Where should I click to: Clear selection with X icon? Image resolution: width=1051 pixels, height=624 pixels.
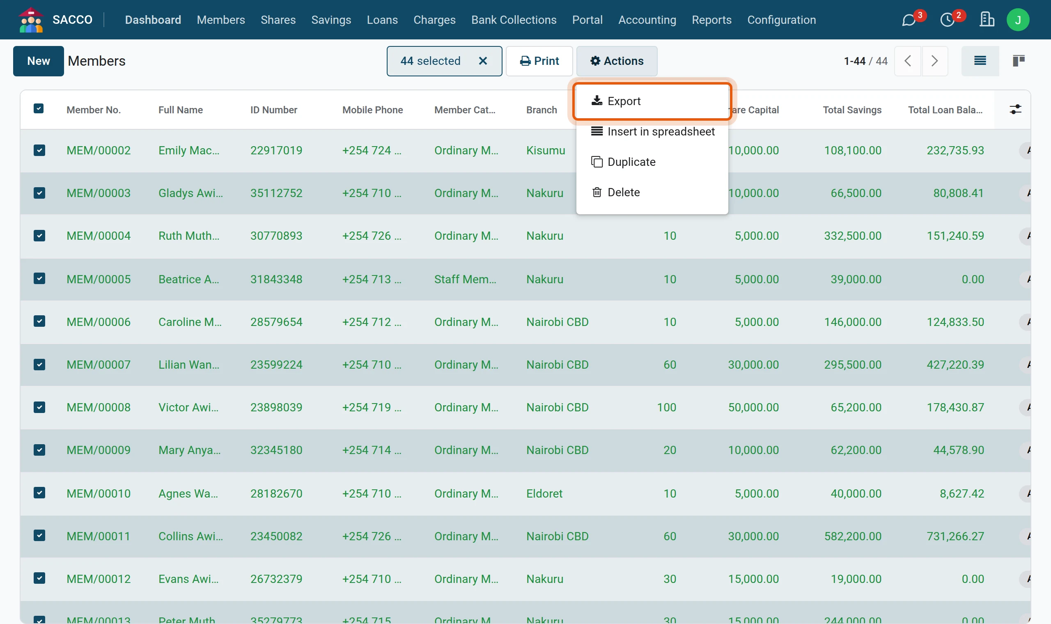coord(483,61)
